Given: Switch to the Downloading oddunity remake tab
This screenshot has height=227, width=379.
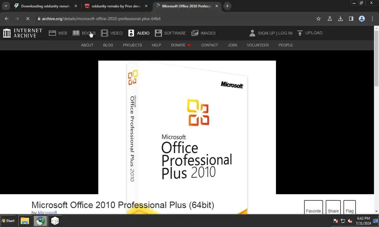Looking at the screenshot, I should tap(46, 6).
